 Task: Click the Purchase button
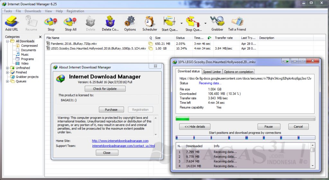111,110
